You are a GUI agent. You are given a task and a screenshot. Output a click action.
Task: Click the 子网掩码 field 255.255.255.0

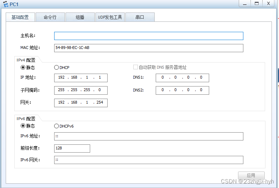(81, 90)
